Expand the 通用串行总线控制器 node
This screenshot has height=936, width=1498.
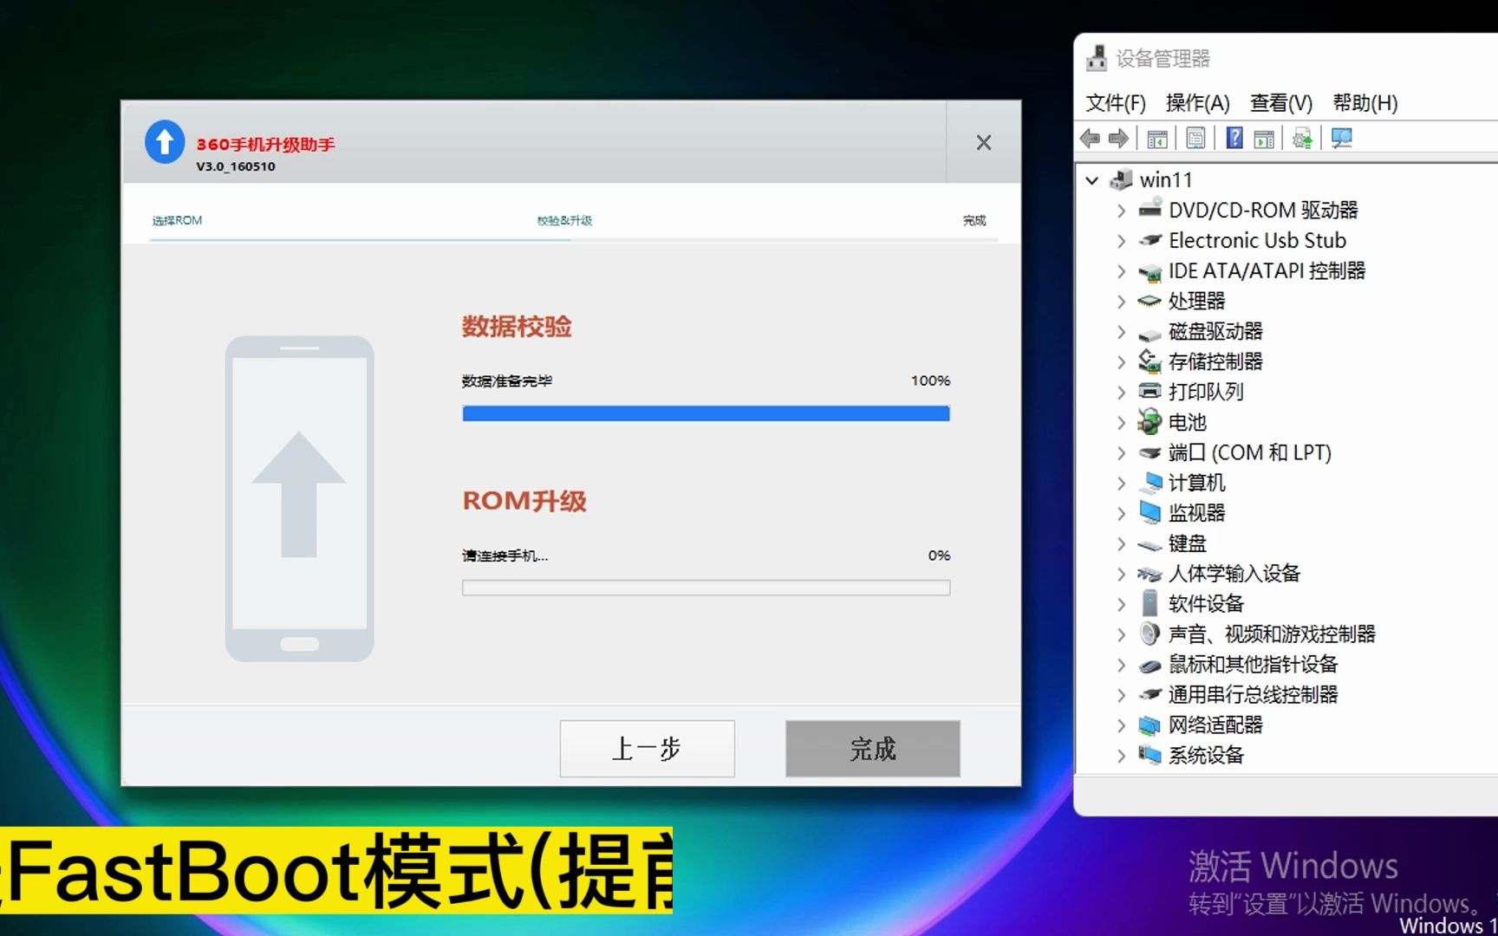coord(1121,695)
